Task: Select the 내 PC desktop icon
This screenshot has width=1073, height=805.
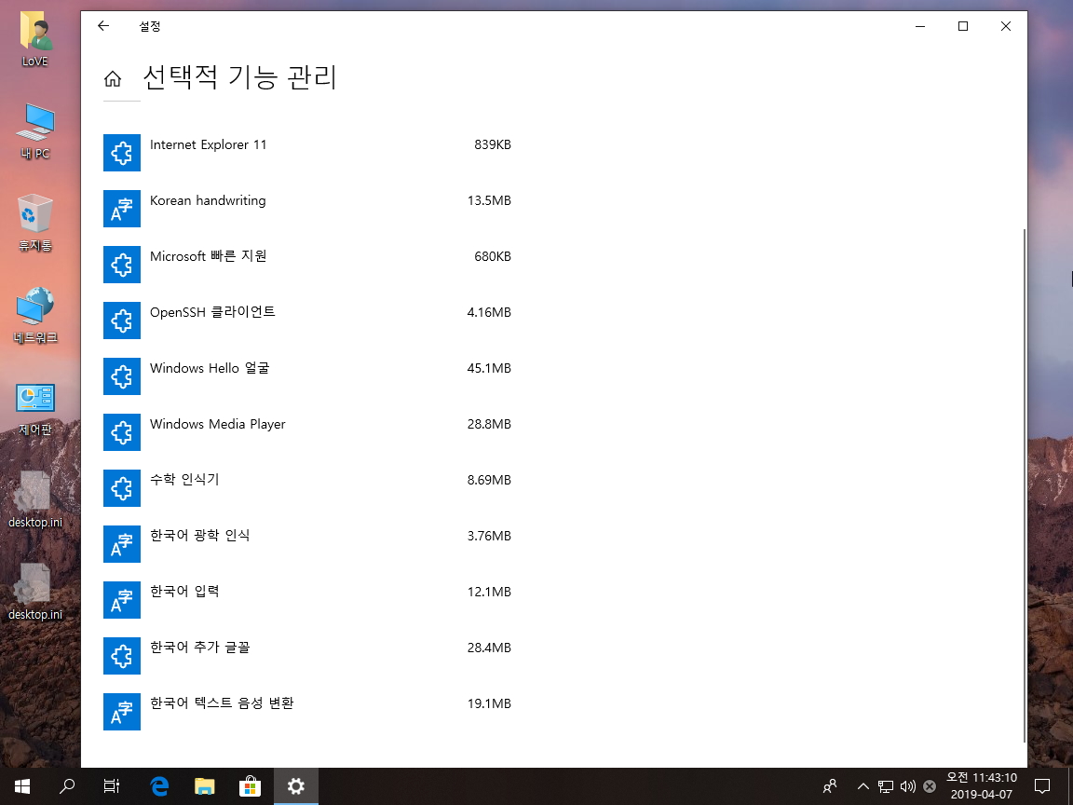Action: point(34,131)
